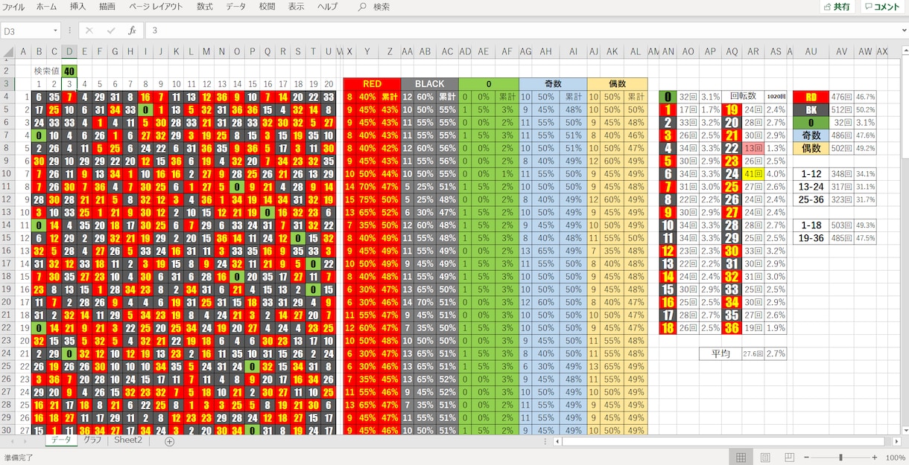Screen dimensions: 909x465
Task: Click the 1020回 cell
Action: click(x=776, y=97)
